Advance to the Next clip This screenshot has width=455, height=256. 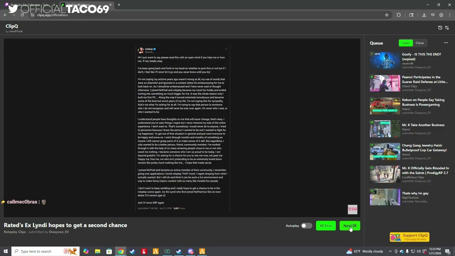coord(350,226)
